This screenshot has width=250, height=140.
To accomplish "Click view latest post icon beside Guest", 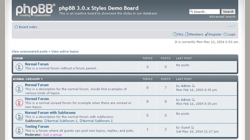I will point(193,127).
